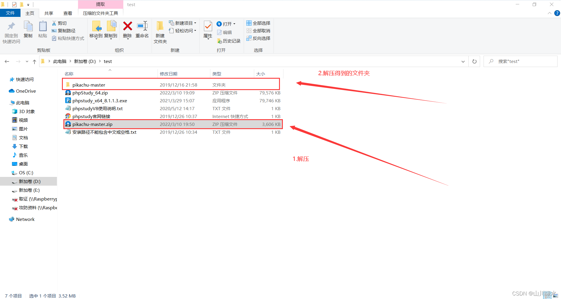The width and height of the screenshot is (561, 299).
Task: Open Properties (属性) of selected file
Action: (x=208, y=29)
